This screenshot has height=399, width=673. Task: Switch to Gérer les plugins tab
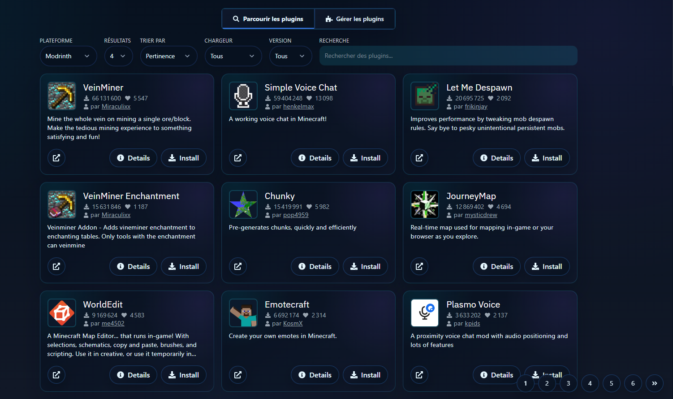(x=355, y=19)
